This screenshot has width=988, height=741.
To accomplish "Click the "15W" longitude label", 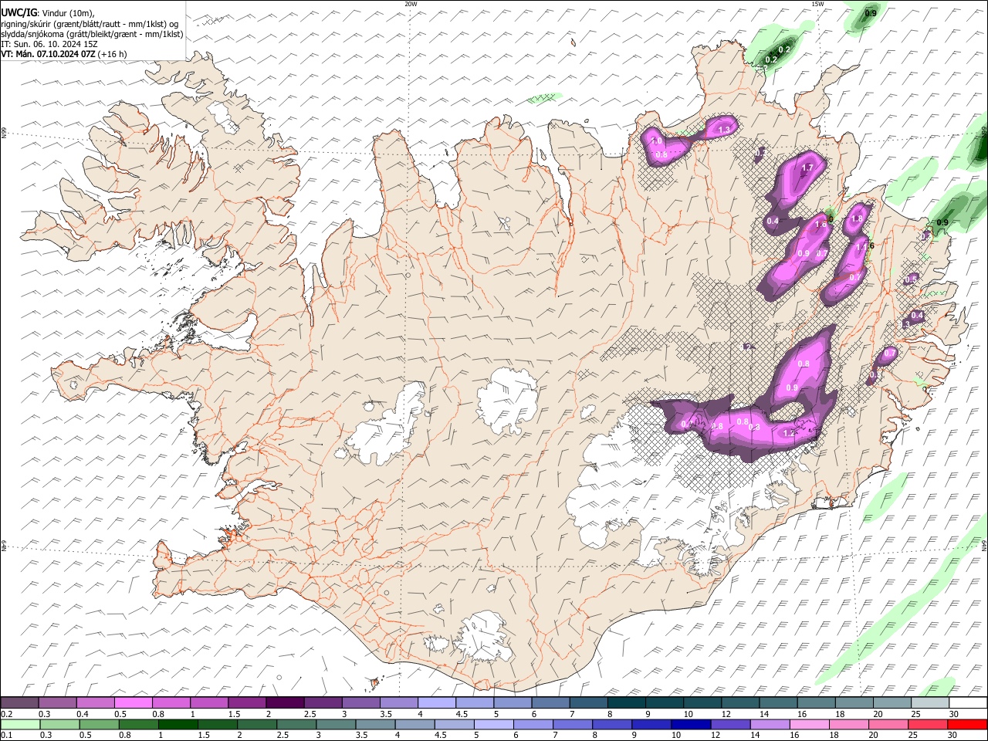I will pos(817,4).
